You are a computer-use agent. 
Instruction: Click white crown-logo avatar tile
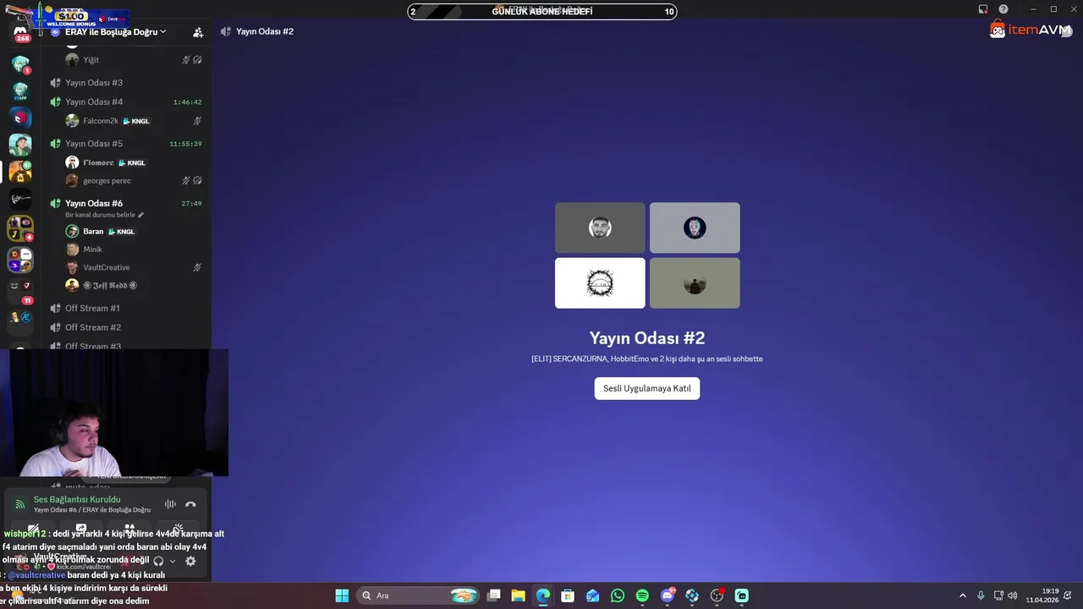pyautogui.click(x=600, y=283)
